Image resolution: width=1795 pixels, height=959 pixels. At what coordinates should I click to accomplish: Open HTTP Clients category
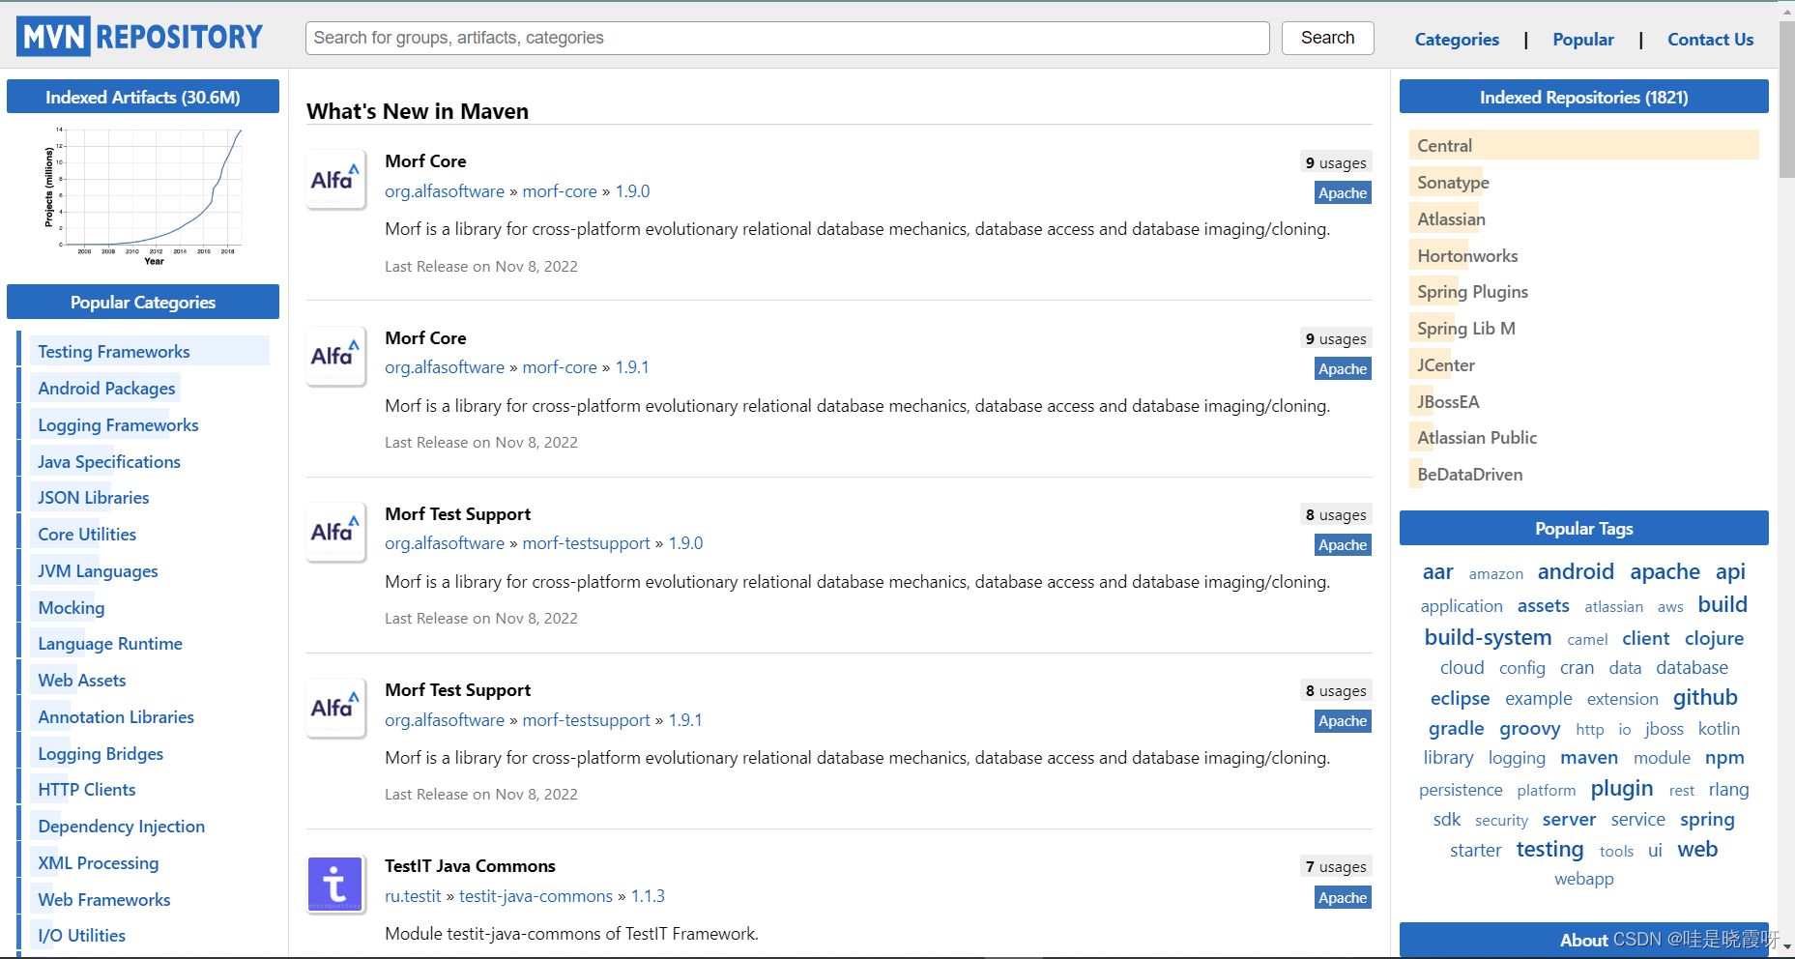[x=87, y=790]
